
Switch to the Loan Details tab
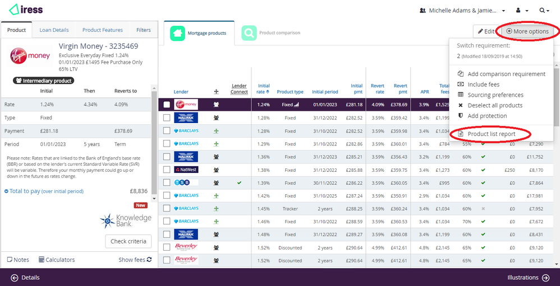click(54, 30)
